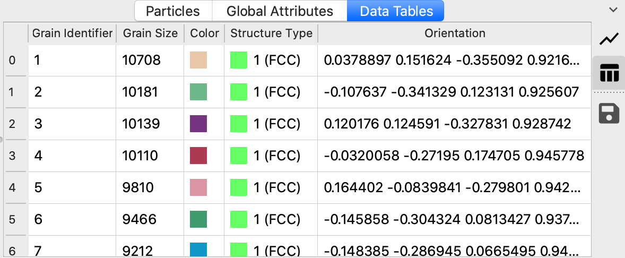Select row header 5 in the table
Image resolution: width=625 pixels, height=258 pixels.
[12, 219]
